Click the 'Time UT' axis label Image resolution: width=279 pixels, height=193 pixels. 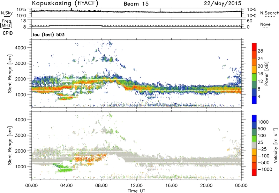136,191
